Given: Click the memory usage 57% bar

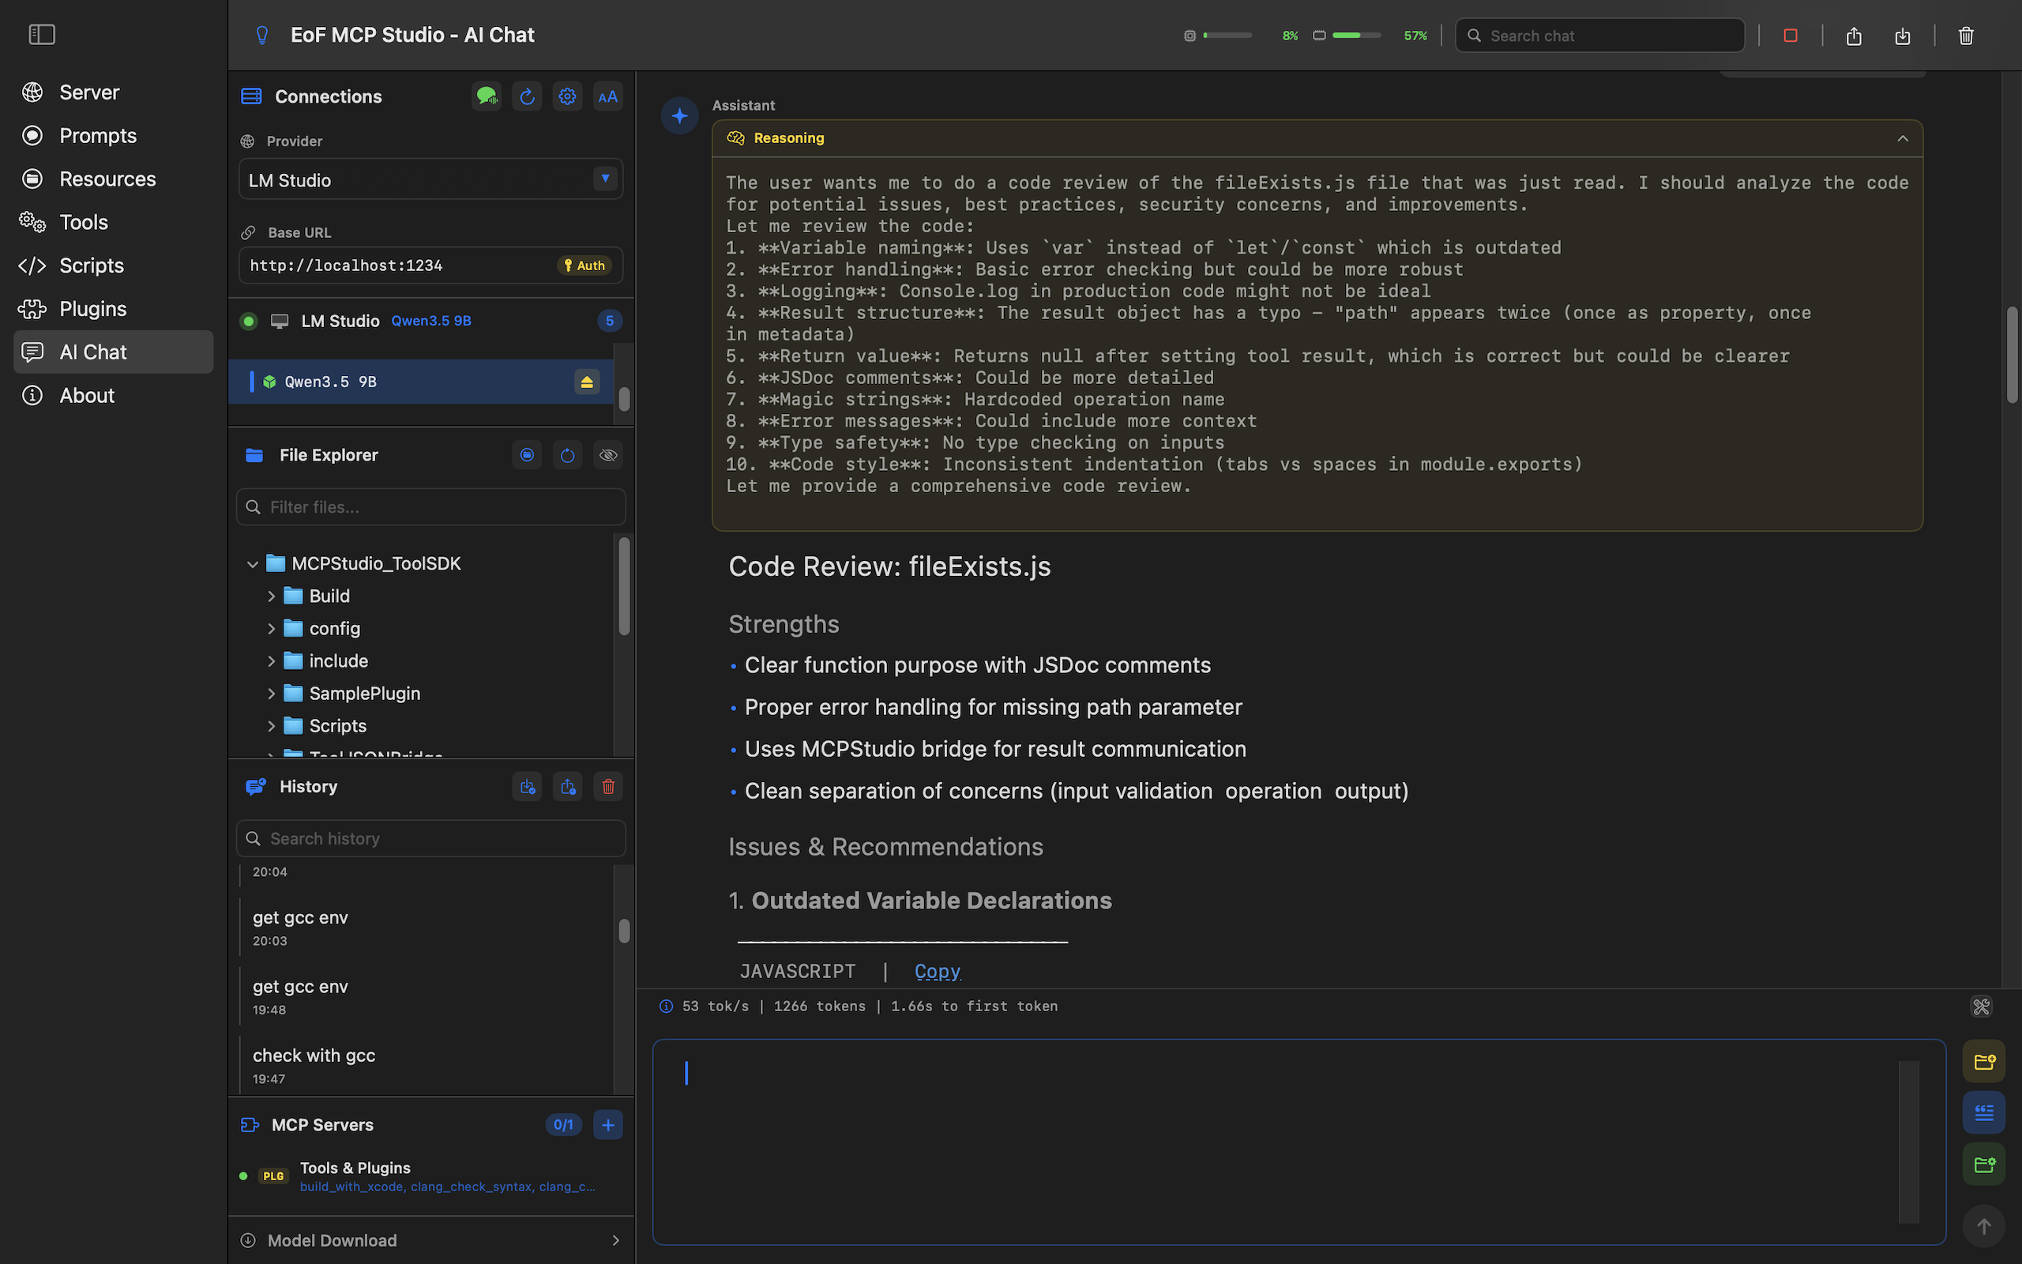Looking at the screenshot, I should point(1356,36).
